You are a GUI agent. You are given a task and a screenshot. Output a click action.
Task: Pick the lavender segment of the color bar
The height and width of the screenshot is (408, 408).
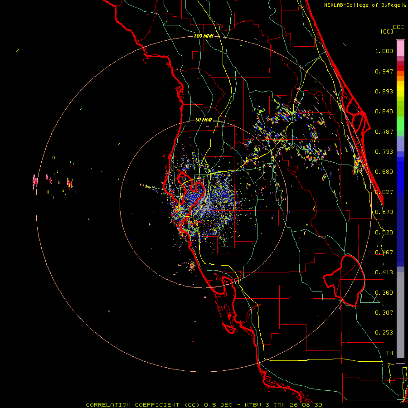[400, 144]
